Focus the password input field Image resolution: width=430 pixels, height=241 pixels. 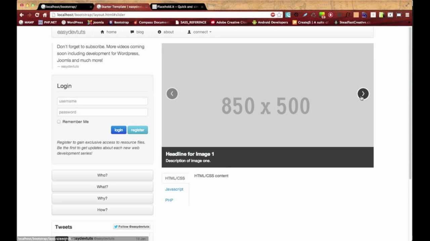[x=102, y=112]
